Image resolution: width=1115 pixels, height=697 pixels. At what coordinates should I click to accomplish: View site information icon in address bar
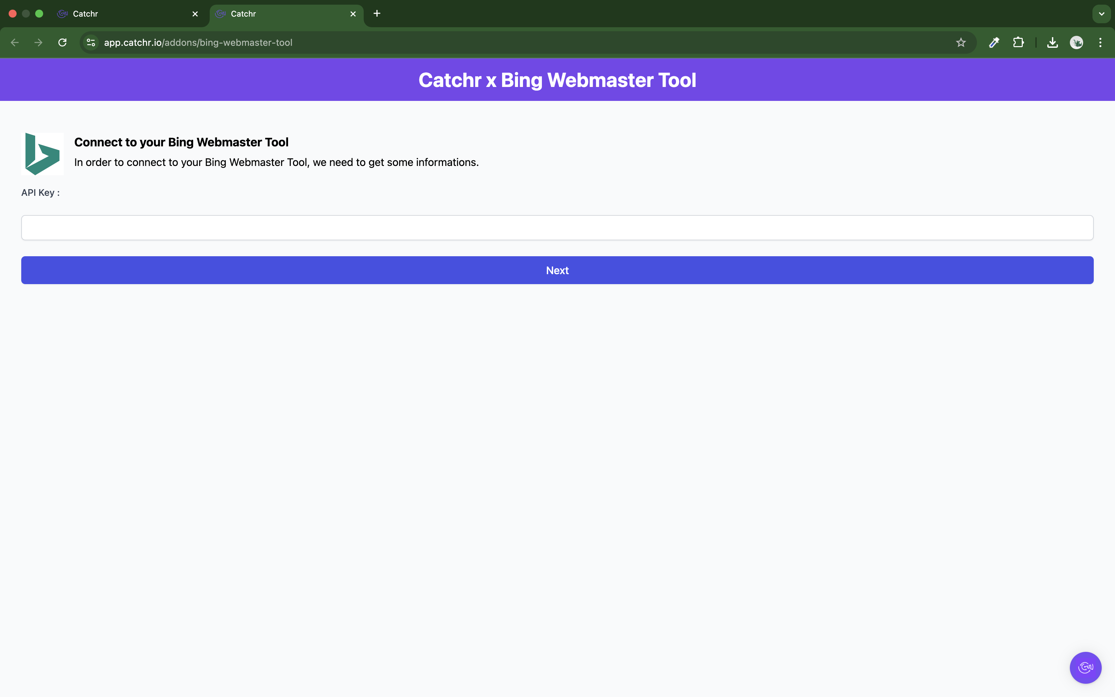[x=91, y=42]
